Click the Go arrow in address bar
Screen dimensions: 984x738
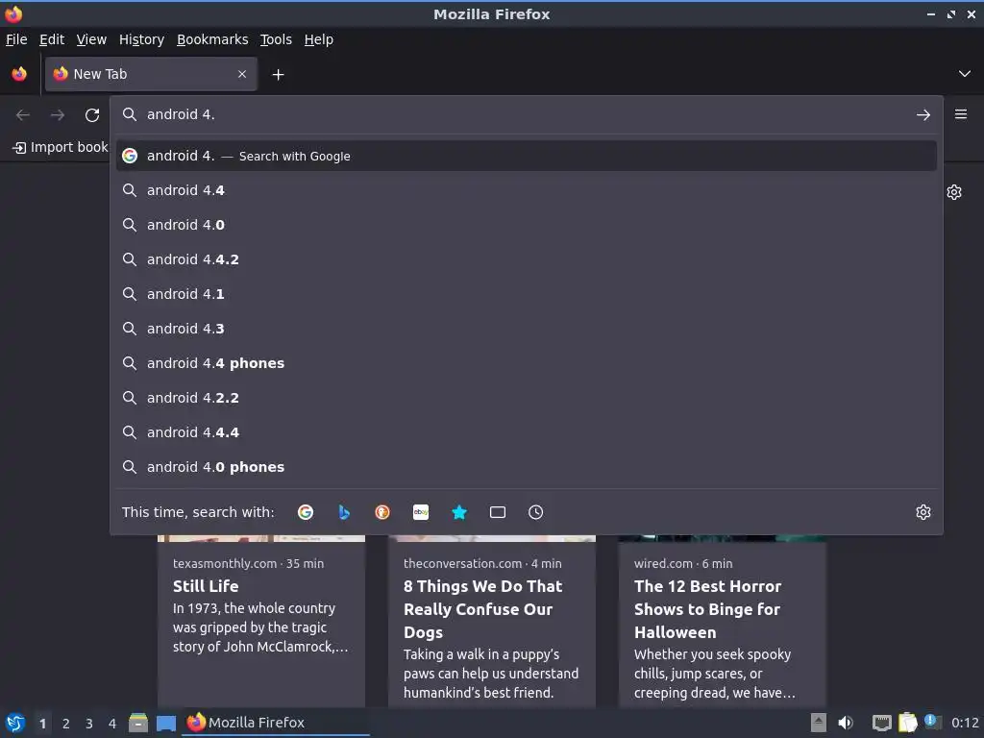point(923,115)
